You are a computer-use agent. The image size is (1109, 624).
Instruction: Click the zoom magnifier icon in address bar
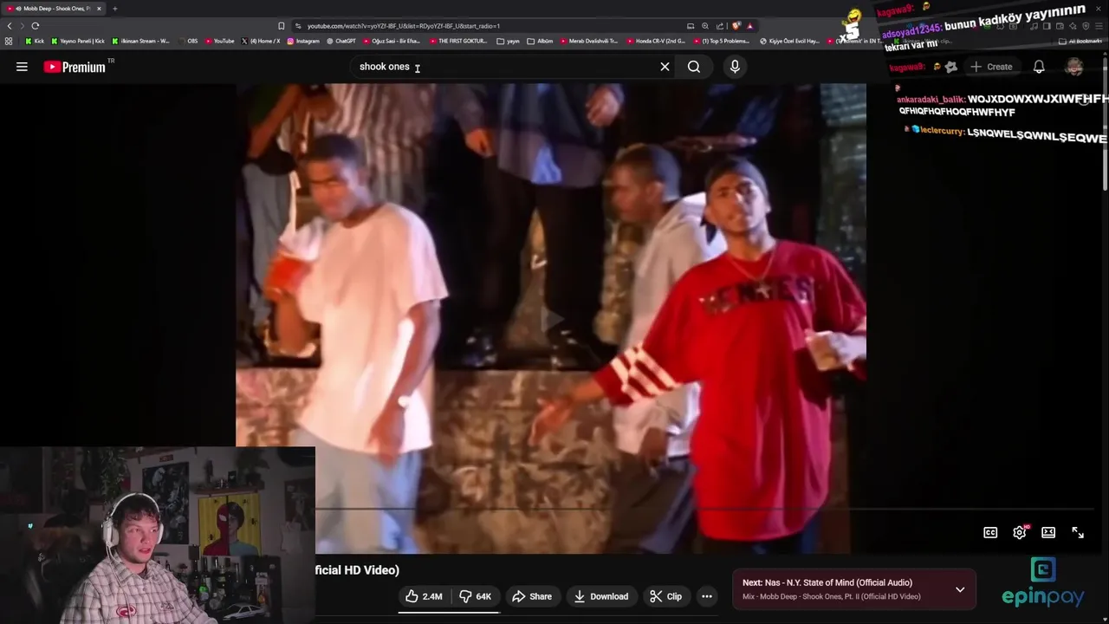(704, 26)
